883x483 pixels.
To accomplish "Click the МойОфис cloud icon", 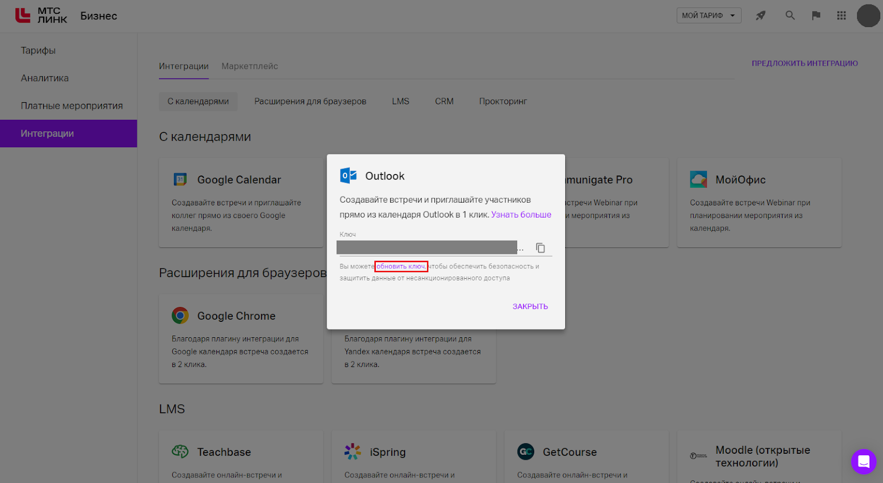I will (699, 179).
